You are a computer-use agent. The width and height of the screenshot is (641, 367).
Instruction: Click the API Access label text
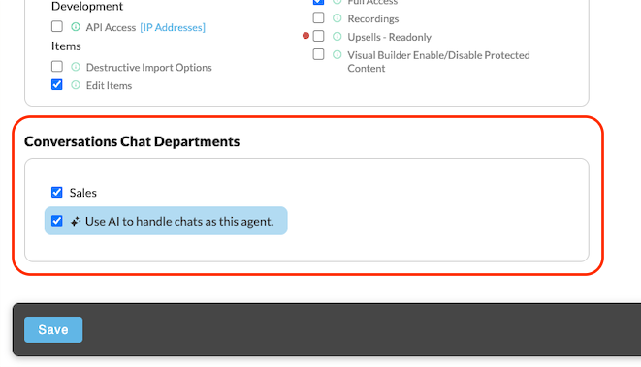tap(111, 27)
